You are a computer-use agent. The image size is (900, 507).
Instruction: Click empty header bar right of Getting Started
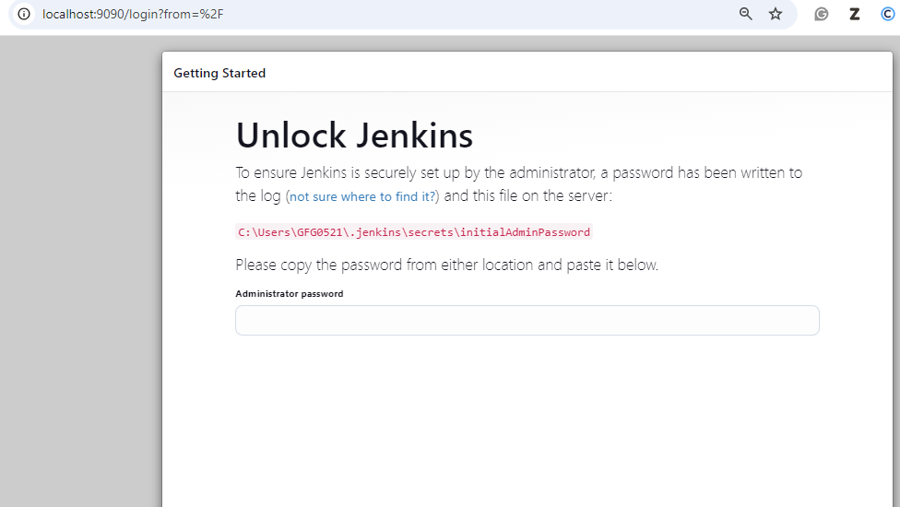coord(553,73)
